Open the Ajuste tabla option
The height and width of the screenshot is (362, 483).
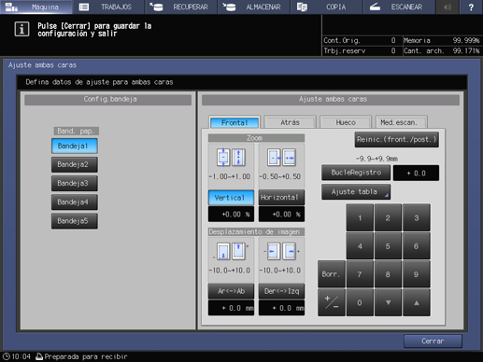pyautogui.click(x=356, y=192)
